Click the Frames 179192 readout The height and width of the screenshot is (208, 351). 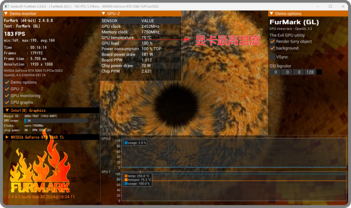tap(23, 53)
